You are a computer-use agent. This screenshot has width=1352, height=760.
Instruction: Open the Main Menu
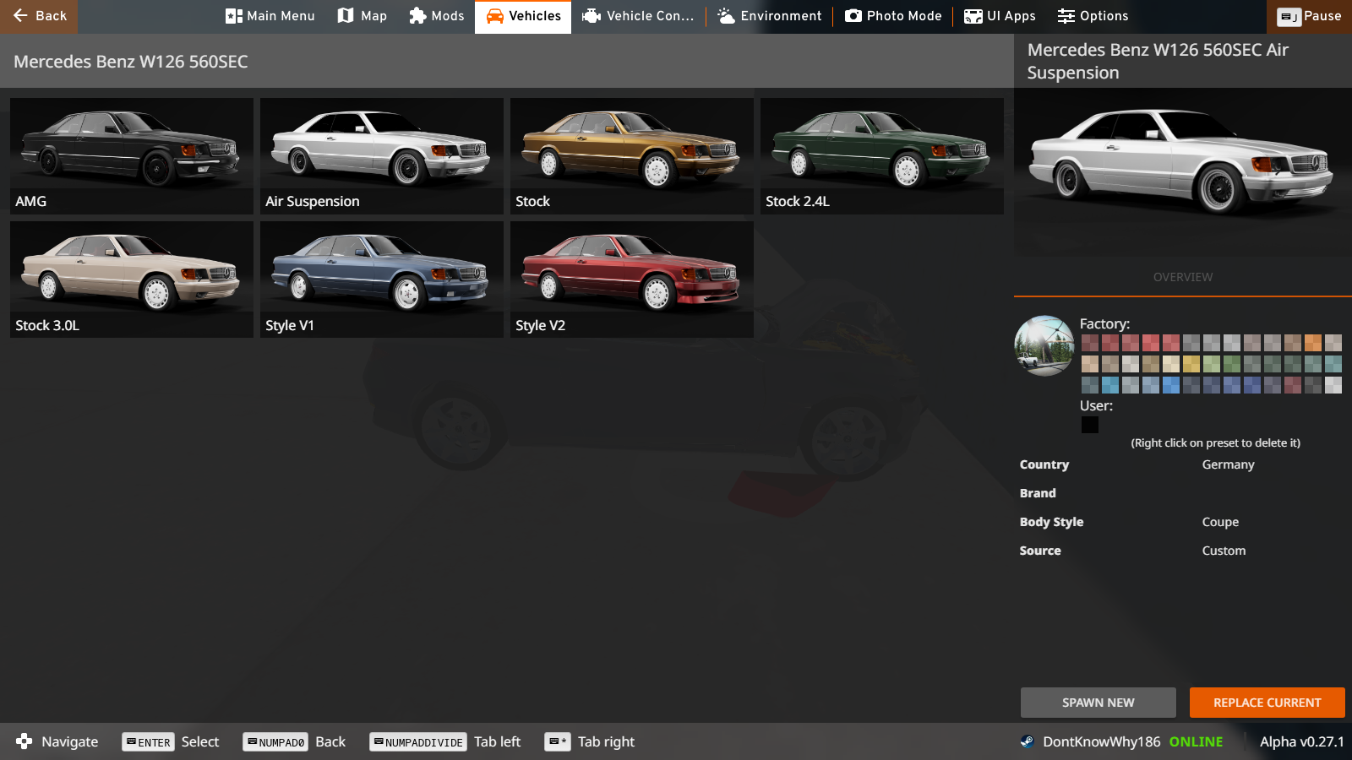click(270, 16)
